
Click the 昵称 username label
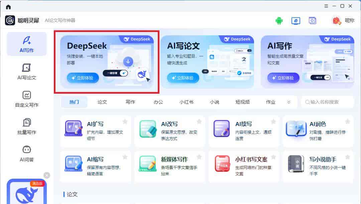tap(350, 20)
